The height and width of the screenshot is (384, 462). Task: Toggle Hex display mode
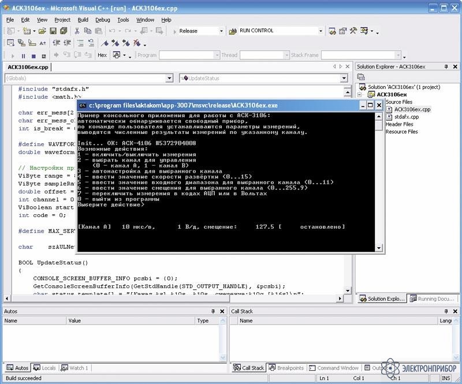coord(102,55)
